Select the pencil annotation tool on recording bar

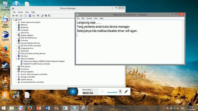[x=126, y=91]
